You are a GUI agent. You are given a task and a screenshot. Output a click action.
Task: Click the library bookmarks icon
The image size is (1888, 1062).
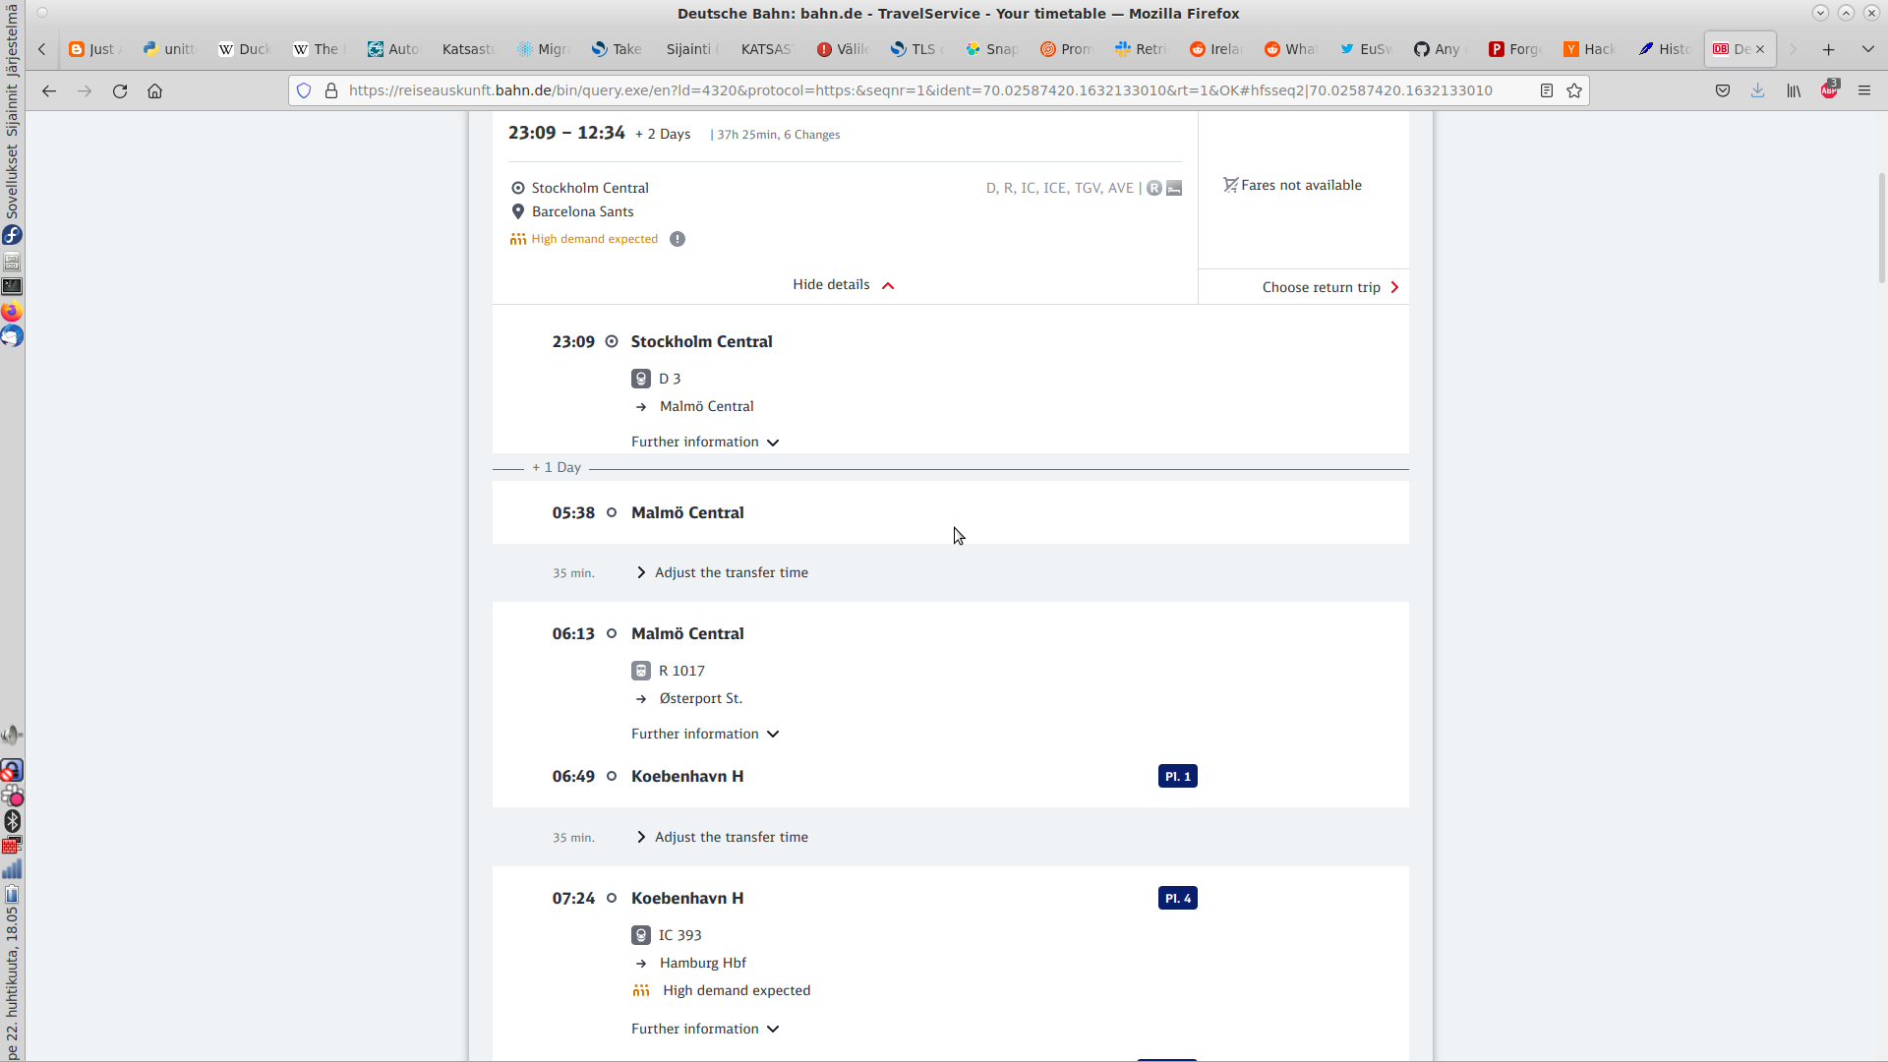click(x=1794, y=90)
